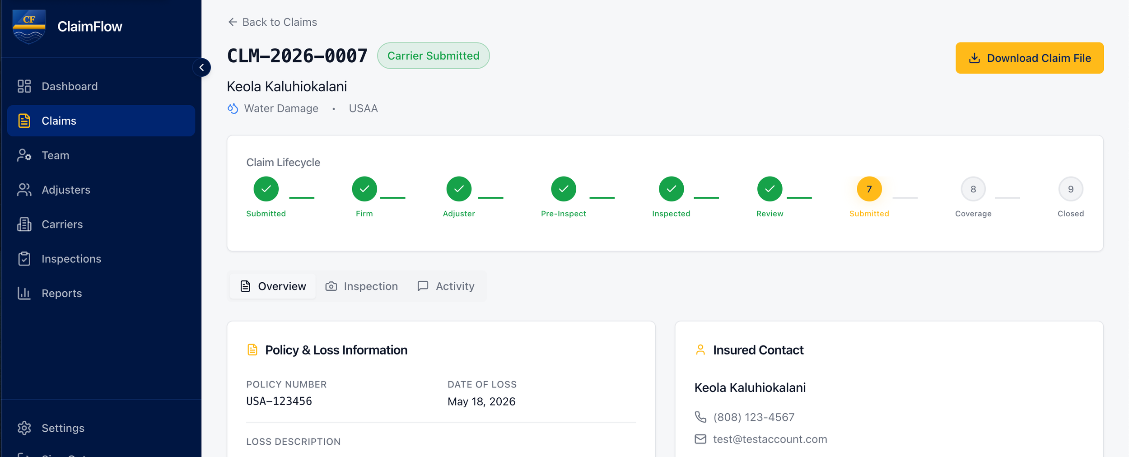Switch to the Inspection tab
The height and width of the screenshot is (457, 1129).
(362, 286)
